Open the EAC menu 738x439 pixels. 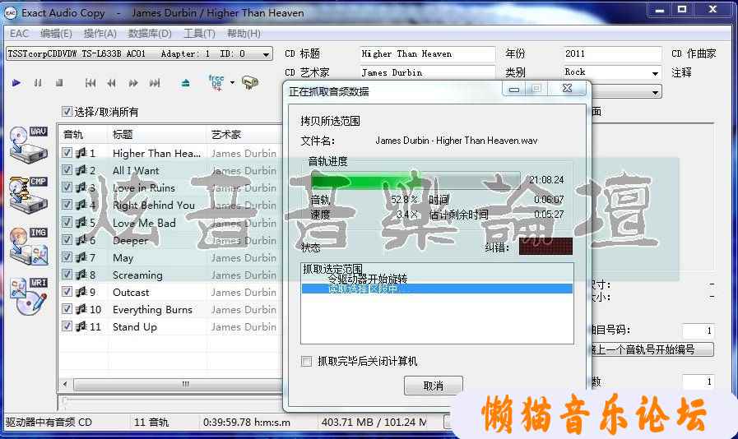tap(19, 34)
